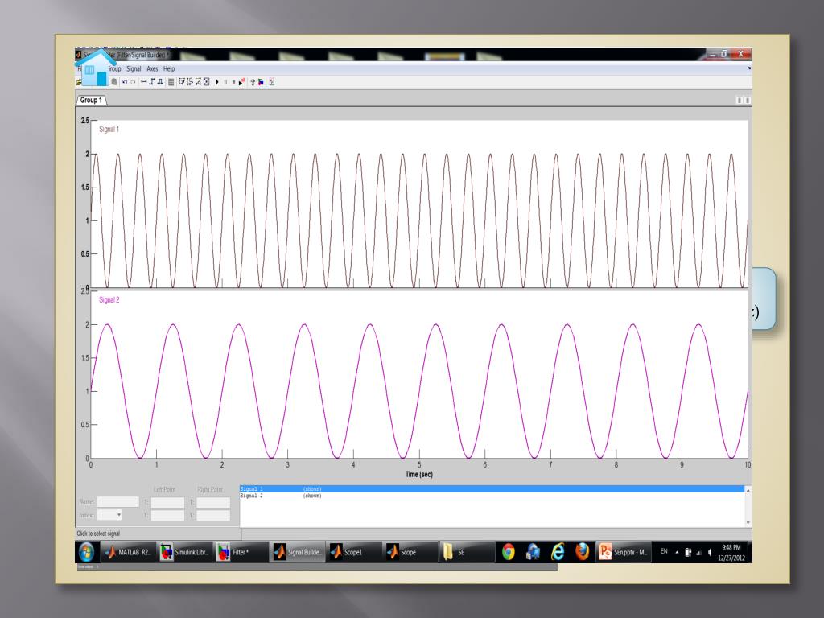Click the run all icon after stop
824x618 pixels.
[241, 82]
